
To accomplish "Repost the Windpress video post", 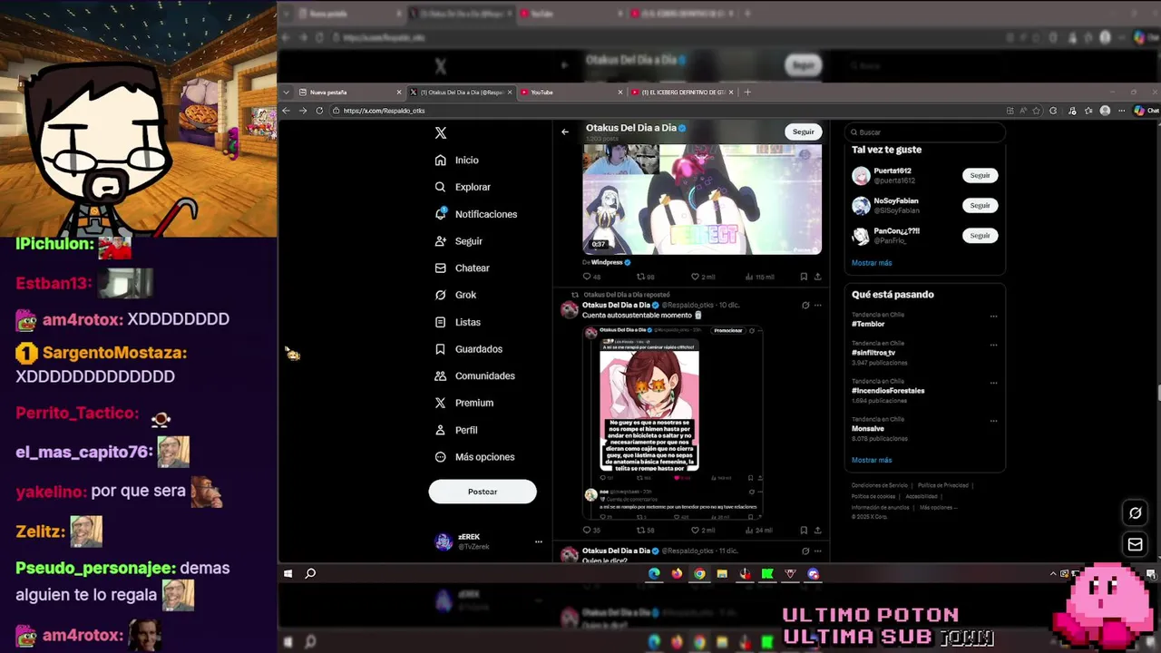I will [x=646, y=277].
